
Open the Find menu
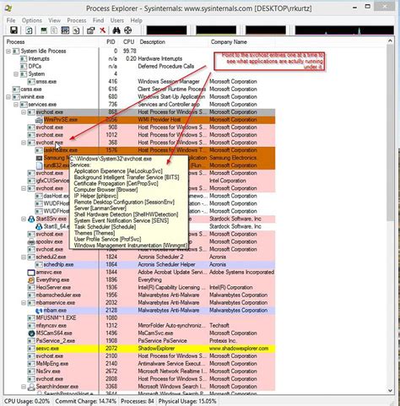(x=98, y=20)
